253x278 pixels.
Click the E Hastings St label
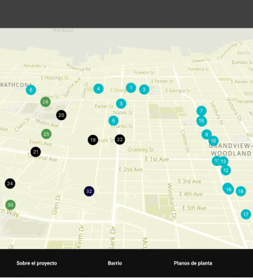click(55, 78)
